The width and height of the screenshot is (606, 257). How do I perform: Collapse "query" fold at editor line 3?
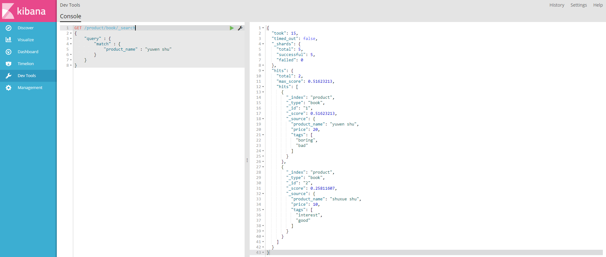tap(71, 39)
